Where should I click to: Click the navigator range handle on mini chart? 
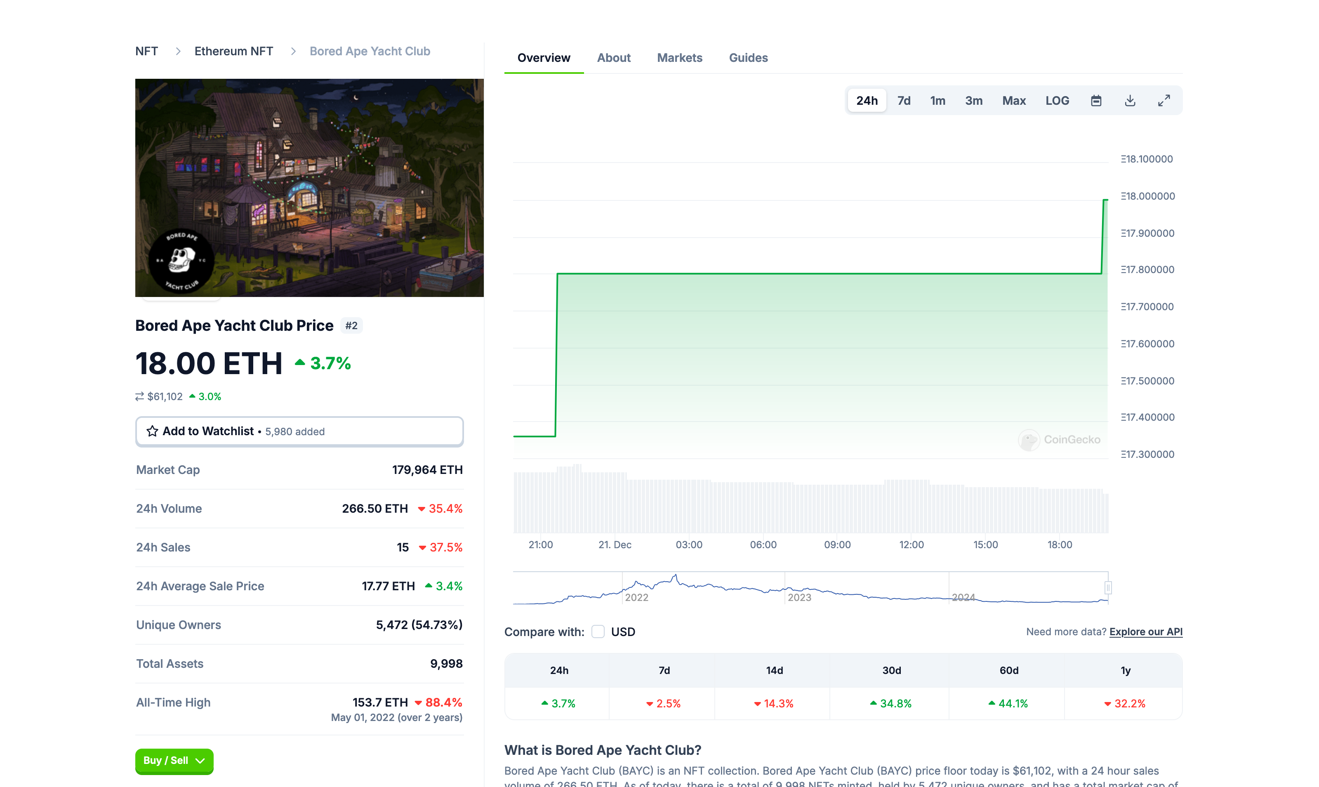(x=1107, y=588)
